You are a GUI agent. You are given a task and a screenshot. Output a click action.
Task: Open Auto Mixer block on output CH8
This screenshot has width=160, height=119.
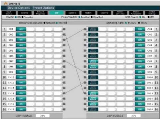point(93,67)
